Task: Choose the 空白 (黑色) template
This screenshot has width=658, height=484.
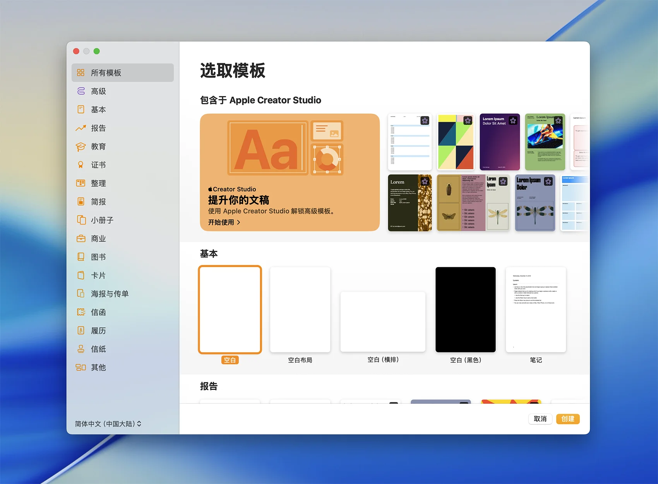Action: click(465, 309)
